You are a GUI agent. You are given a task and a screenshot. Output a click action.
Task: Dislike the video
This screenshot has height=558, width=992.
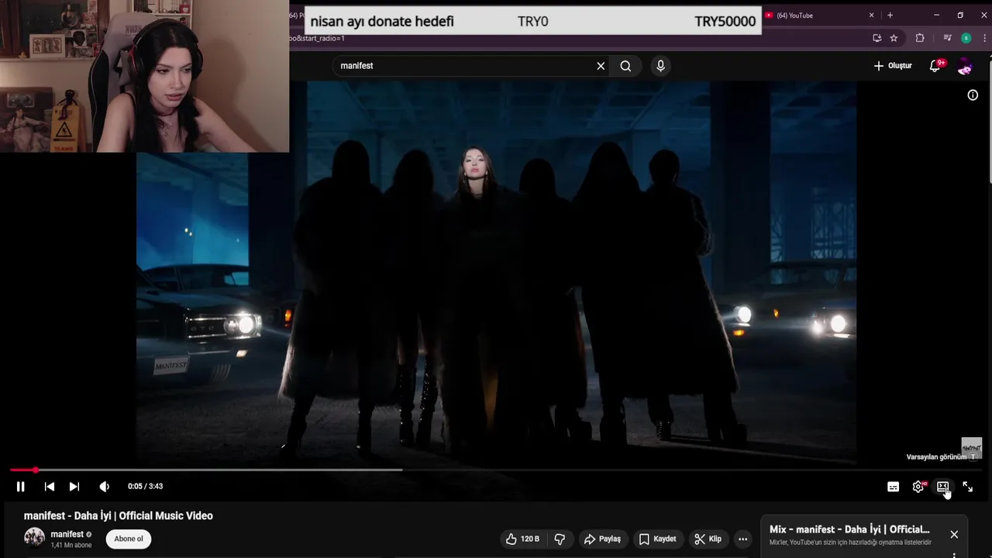(x=560, y=539)
